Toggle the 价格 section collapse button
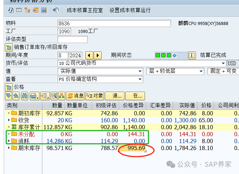Image resolution: width=239 pixels, height=174 pixels. click(9, 87)
